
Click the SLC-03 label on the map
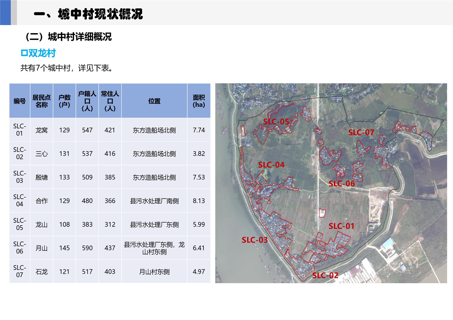[255, 240]
